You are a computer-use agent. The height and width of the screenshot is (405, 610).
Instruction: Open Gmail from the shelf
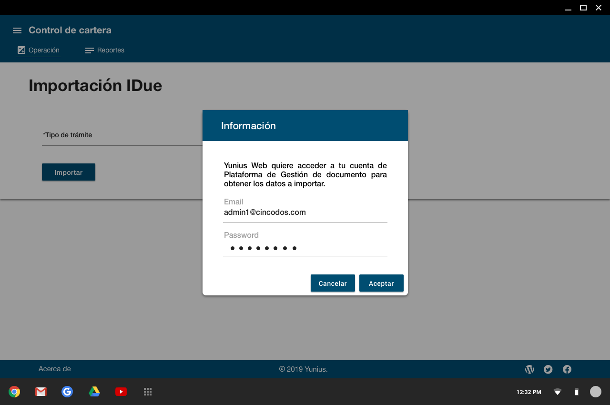41,392
